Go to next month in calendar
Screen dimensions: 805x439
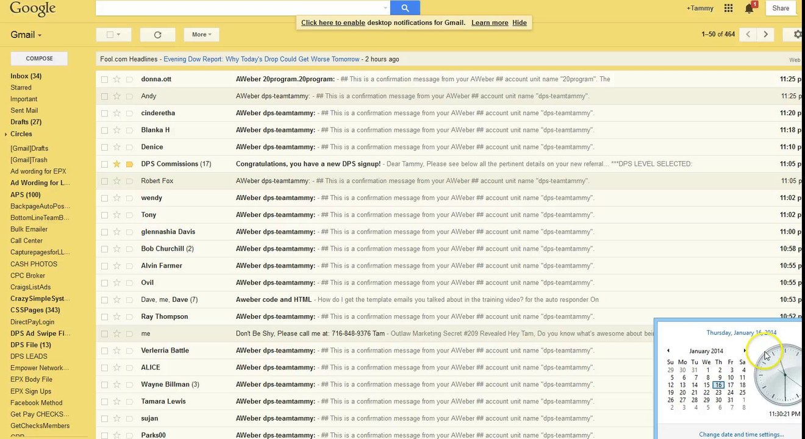click(x=745, y=351)
